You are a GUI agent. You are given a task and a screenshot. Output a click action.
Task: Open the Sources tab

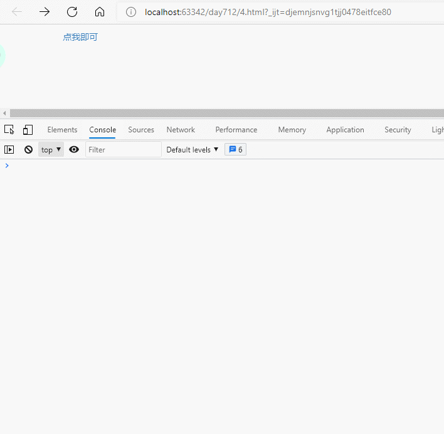141,130
